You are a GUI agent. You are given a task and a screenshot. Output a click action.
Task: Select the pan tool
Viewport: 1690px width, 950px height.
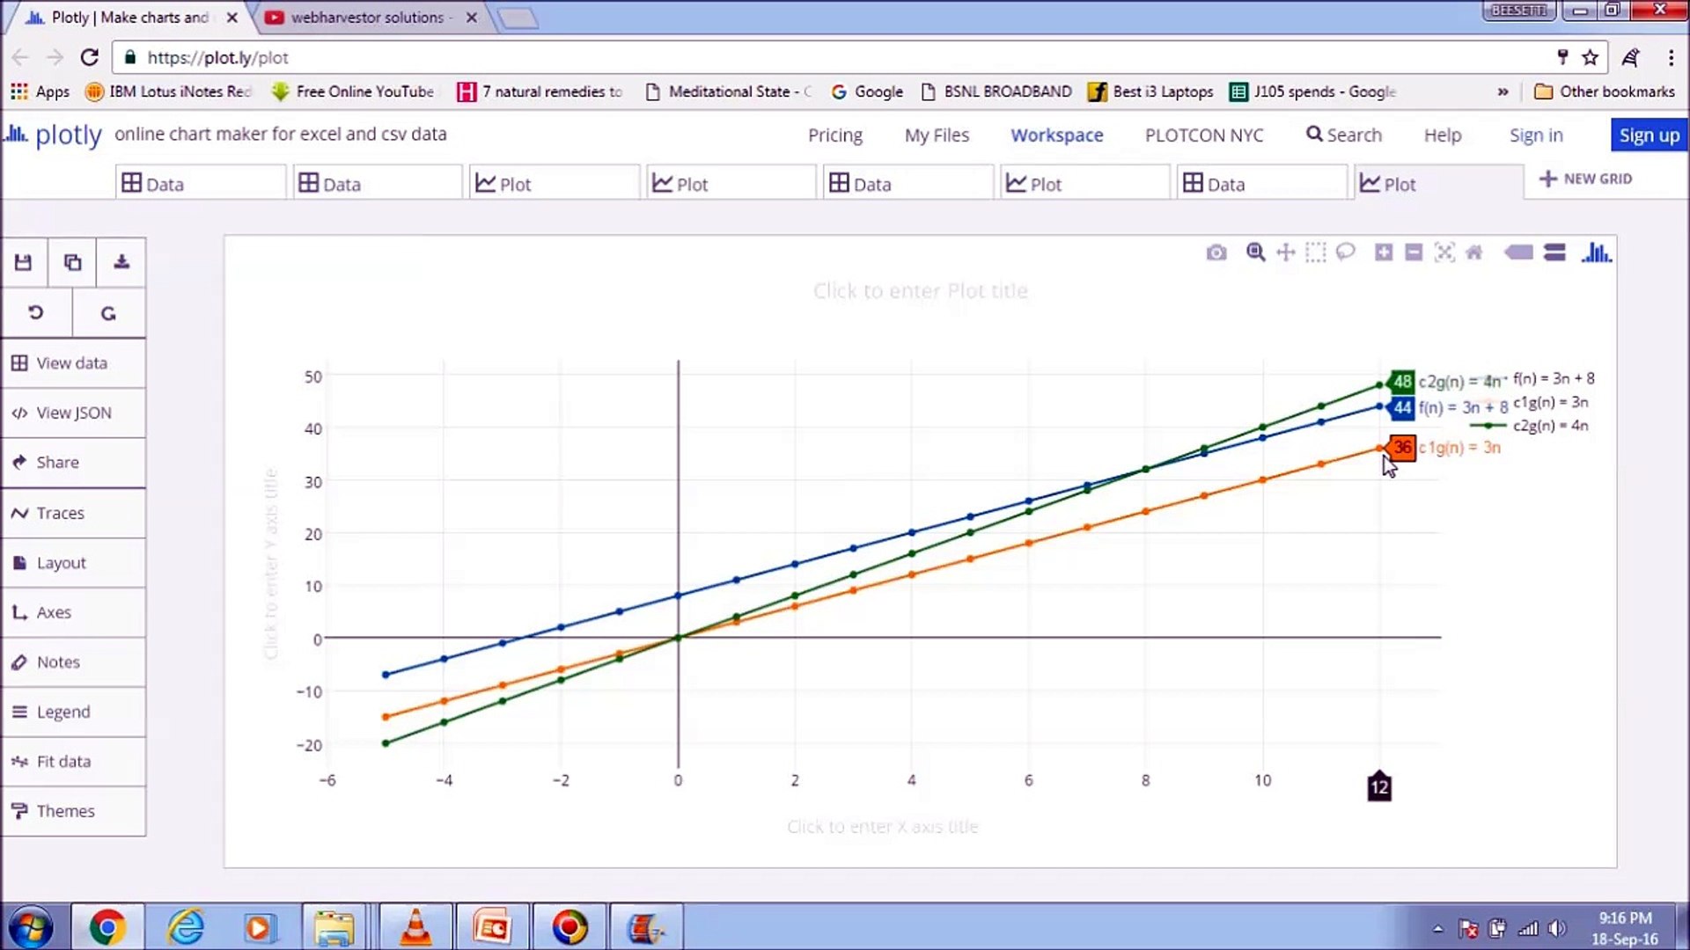1285,252
